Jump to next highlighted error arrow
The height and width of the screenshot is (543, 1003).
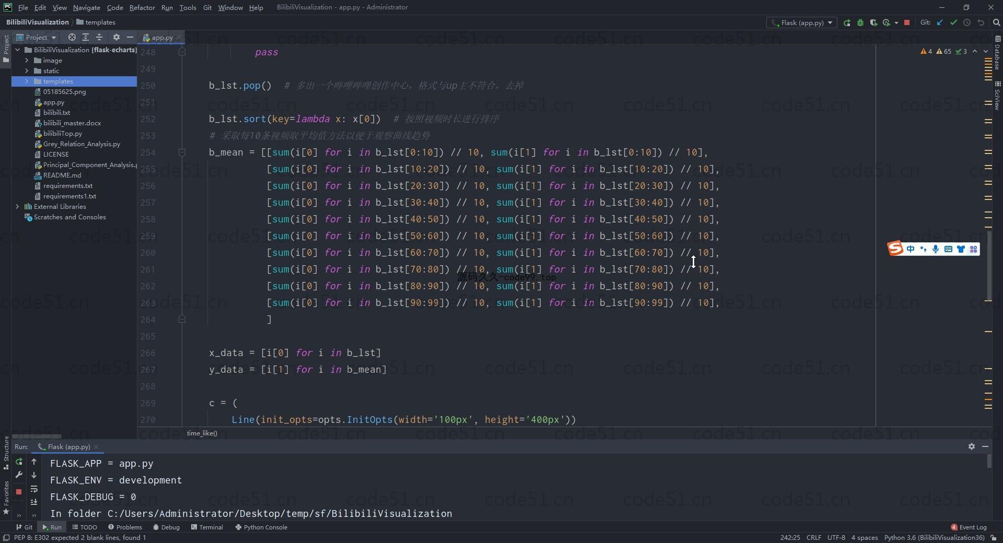(x=986, y=51)
